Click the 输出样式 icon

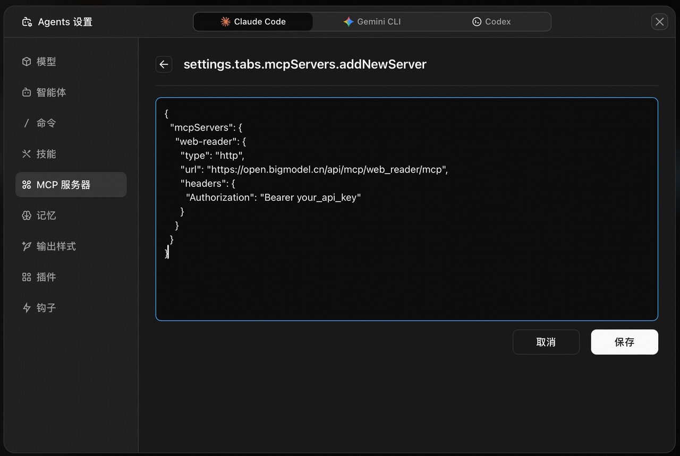[27, 246]
